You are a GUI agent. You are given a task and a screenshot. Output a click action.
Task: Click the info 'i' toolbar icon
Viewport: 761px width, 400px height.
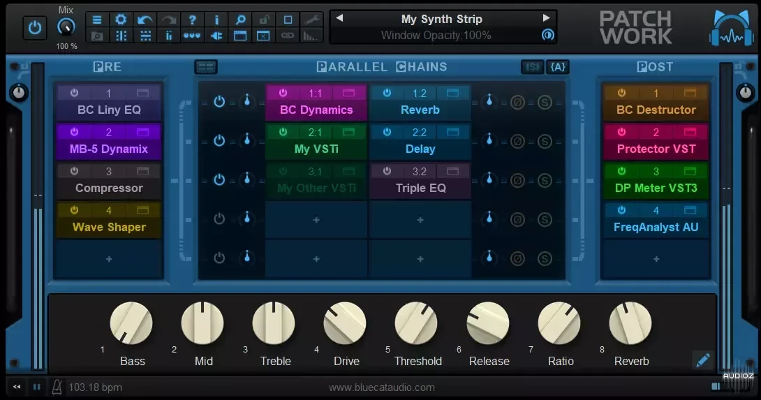pos(216,20)
